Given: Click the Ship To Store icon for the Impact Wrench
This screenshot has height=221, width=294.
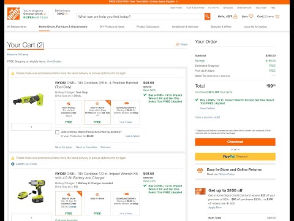Looking at the screenshot, I should [69, 195].
